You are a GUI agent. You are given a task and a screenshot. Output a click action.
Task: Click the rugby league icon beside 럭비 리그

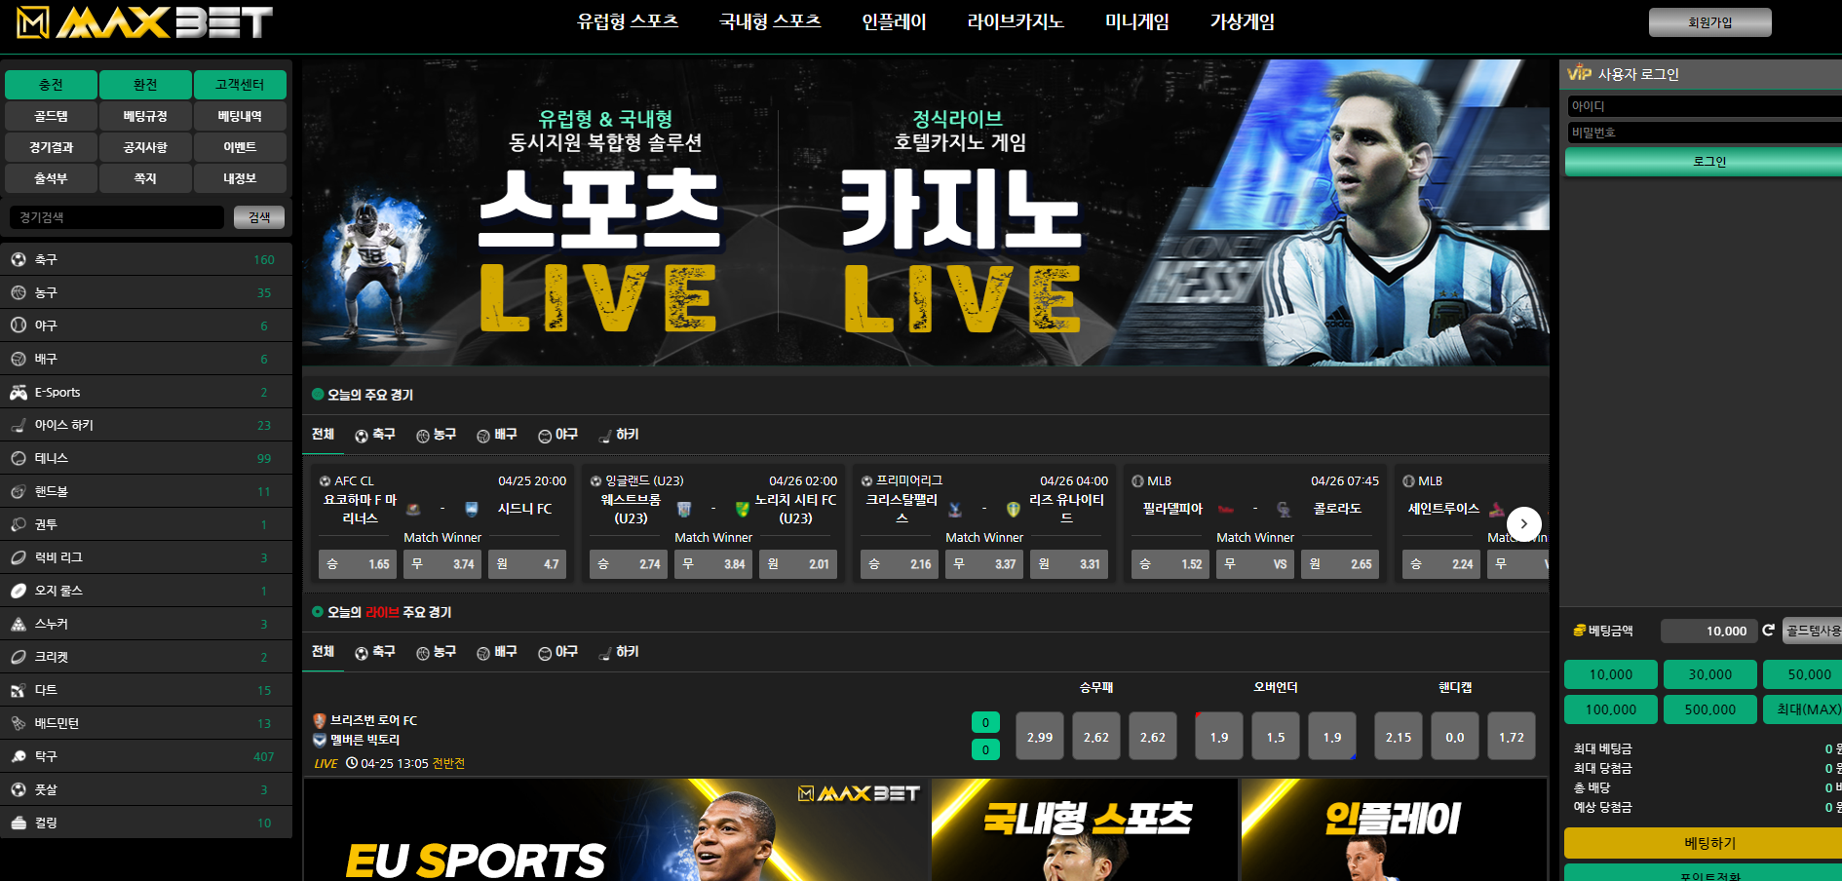19,557
